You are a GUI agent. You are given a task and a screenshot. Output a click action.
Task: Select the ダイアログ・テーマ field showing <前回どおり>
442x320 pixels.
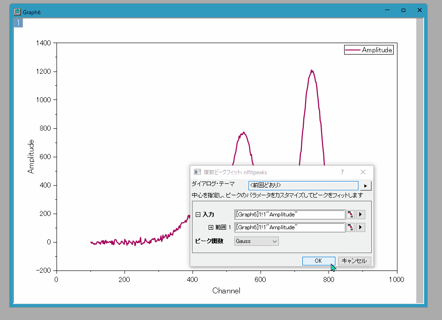[303, 186]
